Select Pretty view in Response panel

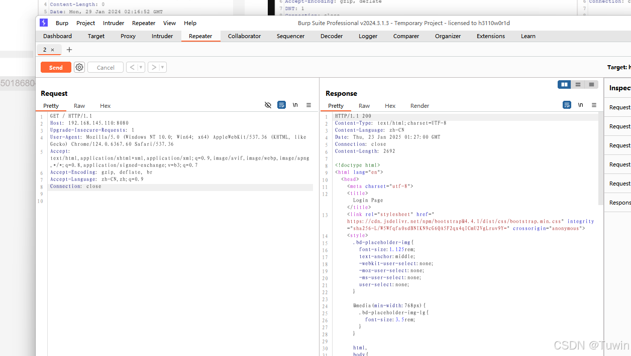[x=336, y=106]
